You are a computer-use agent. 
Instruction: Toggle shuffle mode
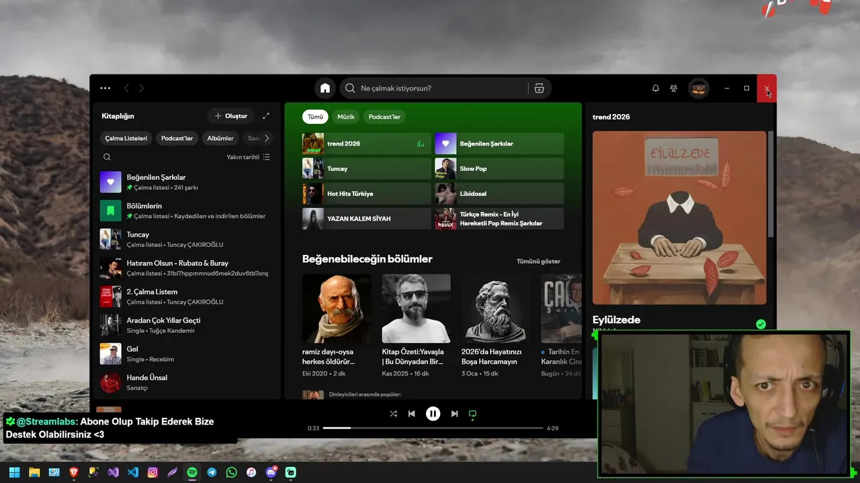click(x=393, y=414)
